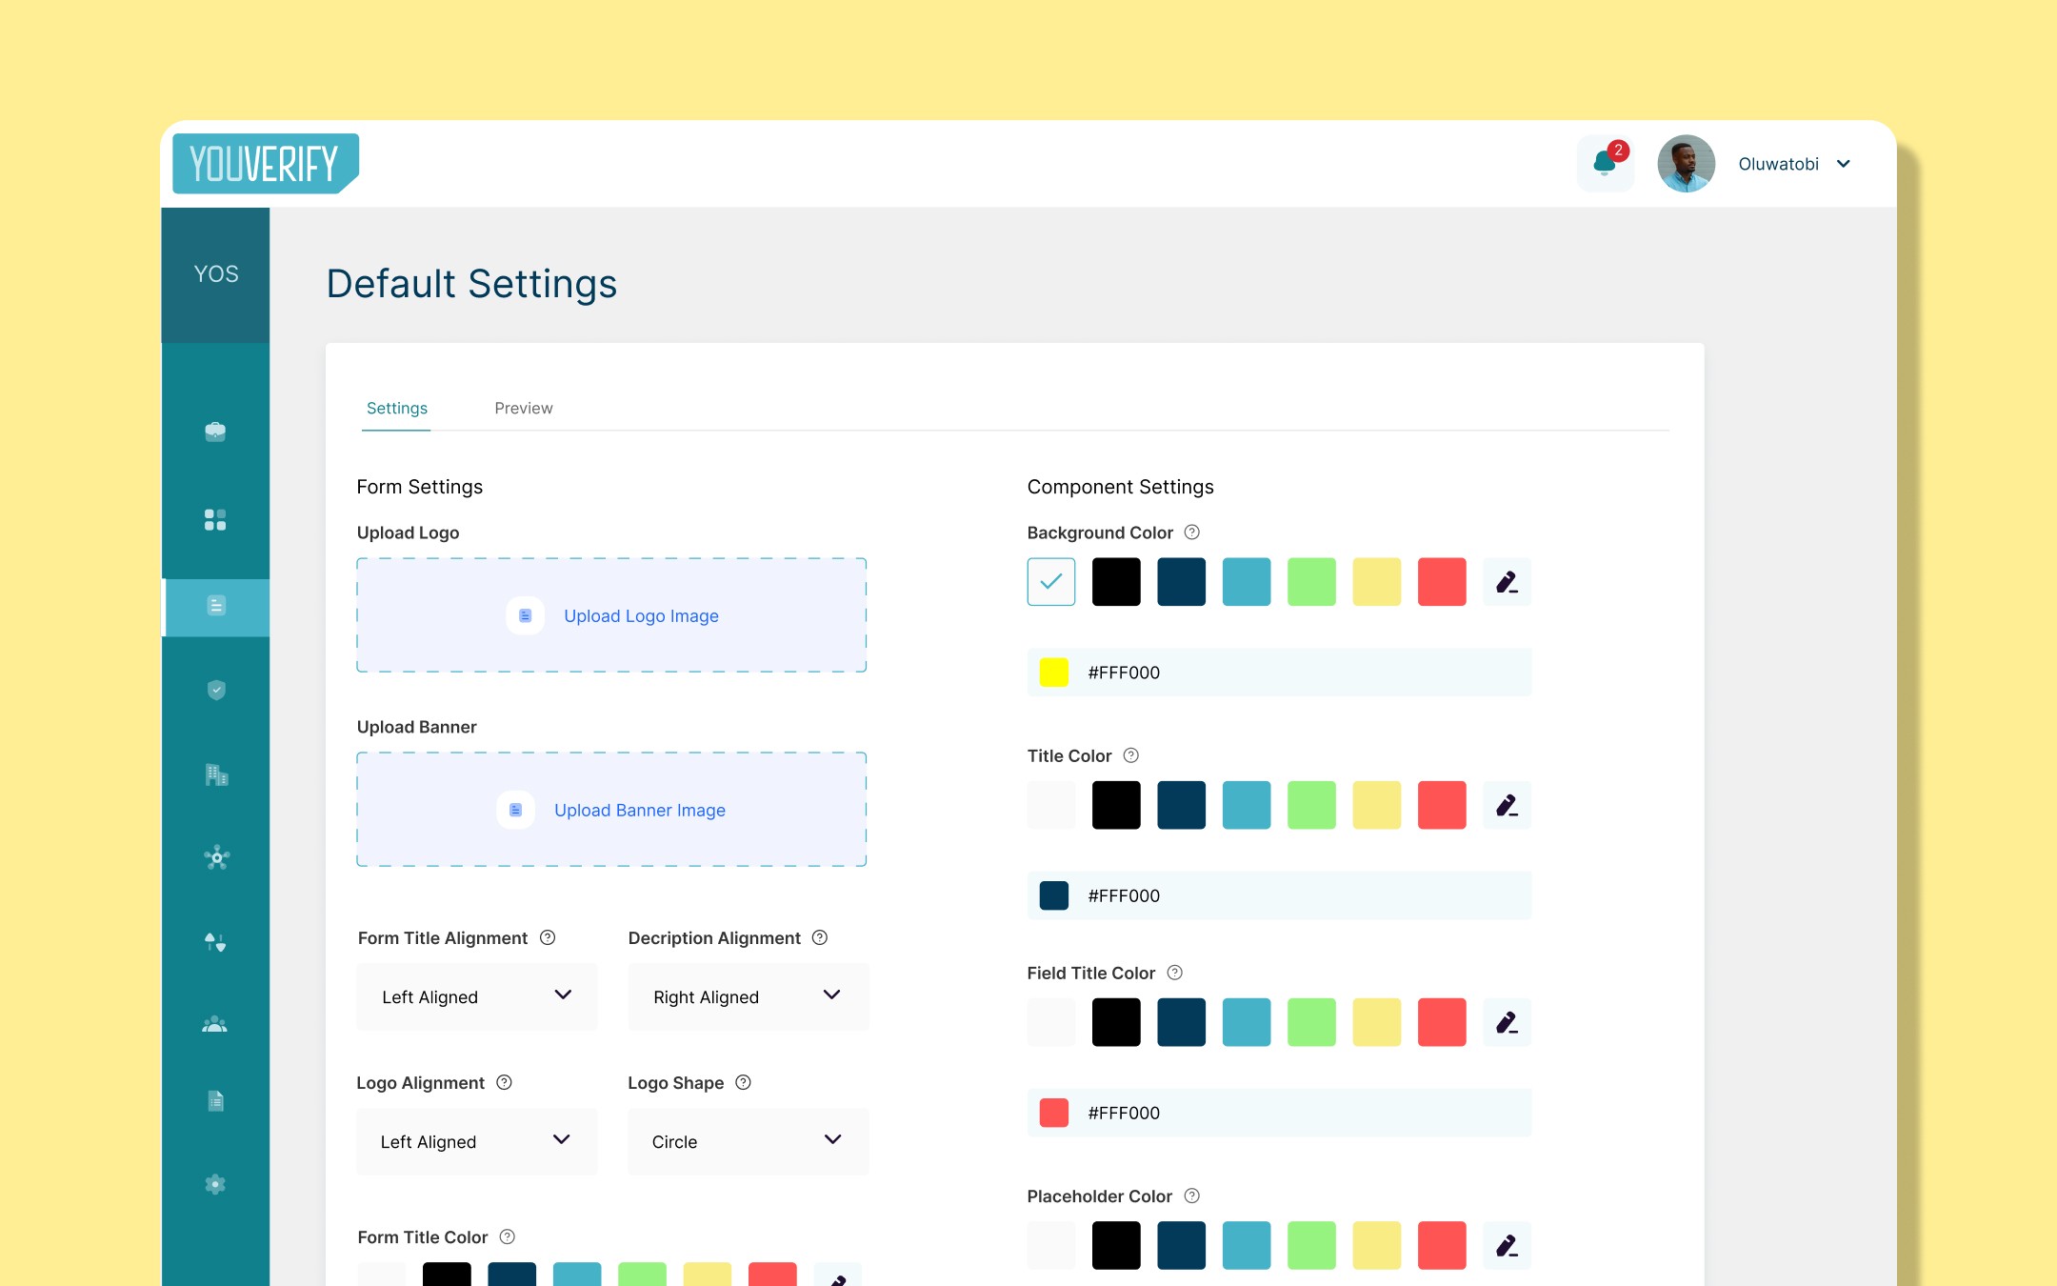The width and height of the screenshot is (2057, 1286).
Task: Pick black for Background Color
Action: tap(1116, 582)
